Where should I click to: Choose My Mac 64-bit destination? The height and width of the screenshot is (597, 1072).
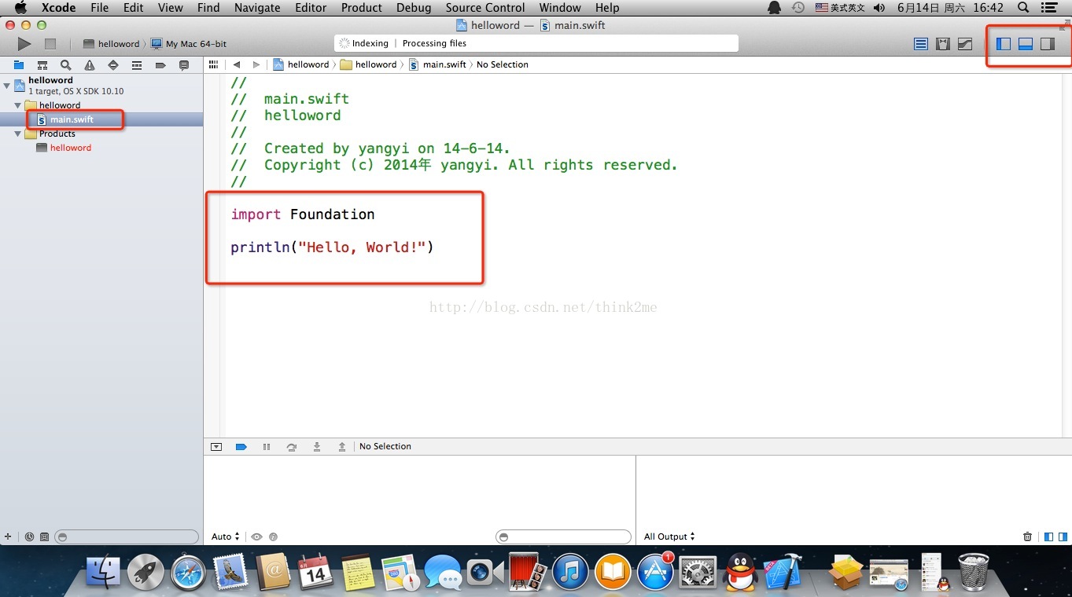pos(189,44)
